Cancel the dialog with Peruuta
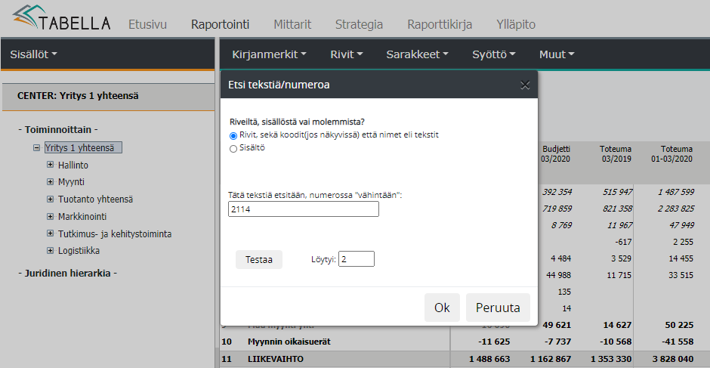710x368 pixels. tap(498, 308)
